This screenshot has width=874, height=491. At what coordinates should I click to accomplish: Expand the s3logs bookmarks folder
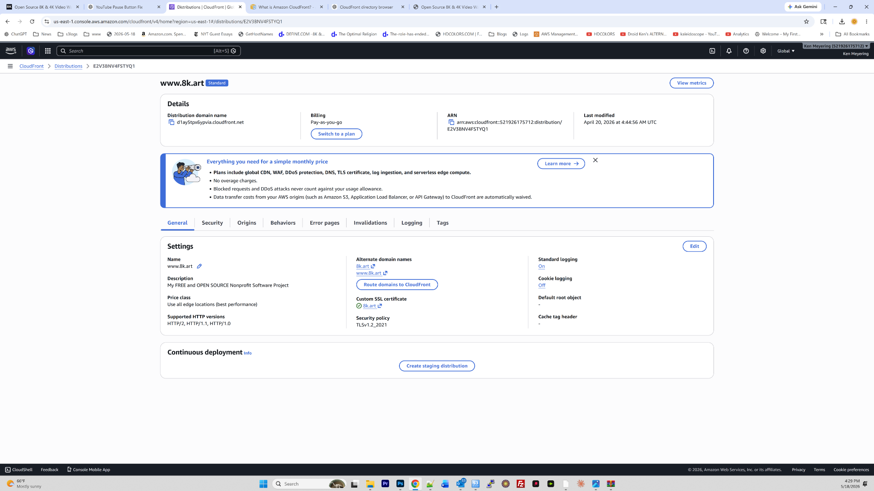point(68,34)
